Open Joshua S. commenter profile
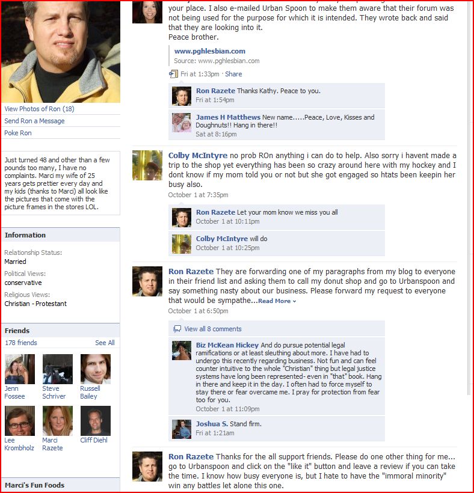 (212, 424)
